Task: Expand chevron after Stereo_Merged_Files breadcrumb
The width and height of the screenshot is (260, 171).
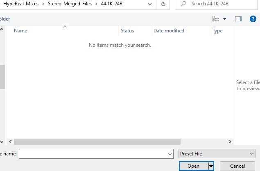Action: (96, 4)
